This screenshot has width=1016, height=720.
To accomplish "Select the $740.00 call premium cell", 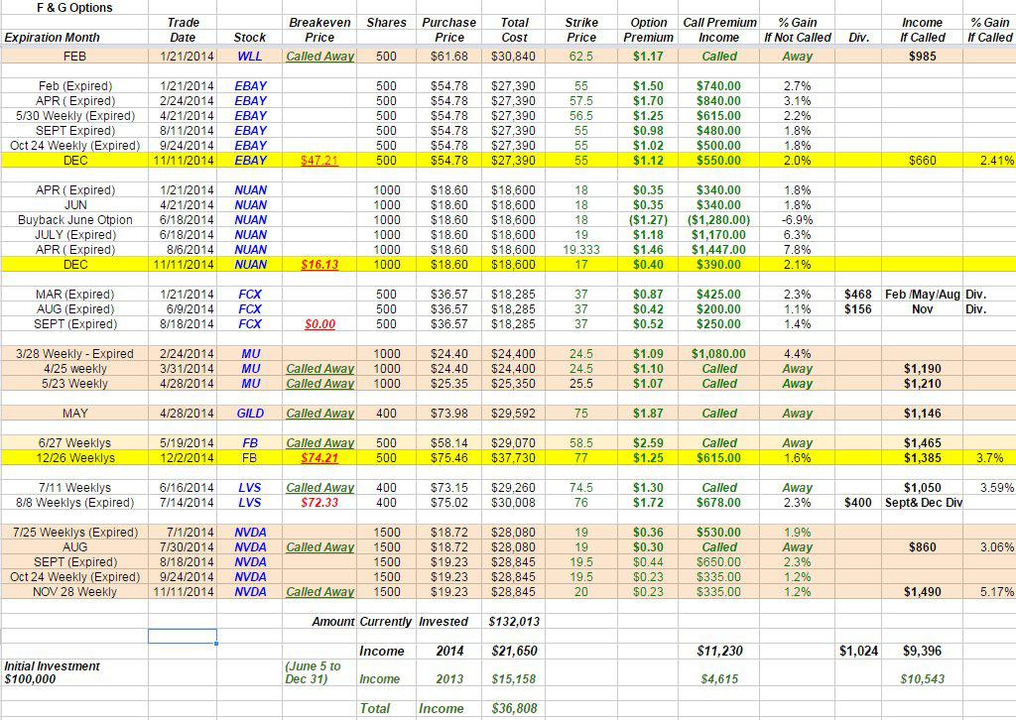I will [718, 86].
